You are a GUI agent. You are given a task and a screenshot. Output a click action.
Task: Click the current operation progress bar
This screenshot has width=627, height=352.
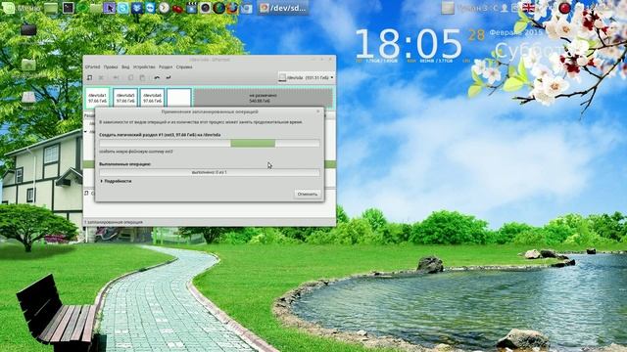(210, 143)
